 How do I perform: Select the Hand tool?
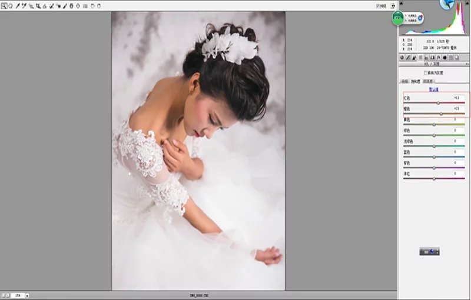11,6
